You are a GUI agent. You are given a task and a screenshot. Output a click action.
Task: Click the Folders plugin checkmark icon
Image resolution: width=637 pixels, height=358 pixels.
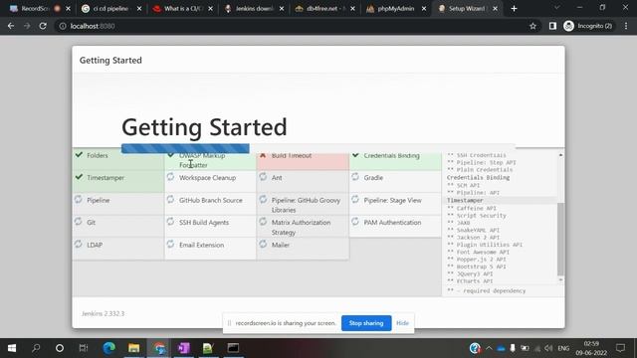[79, 155]
